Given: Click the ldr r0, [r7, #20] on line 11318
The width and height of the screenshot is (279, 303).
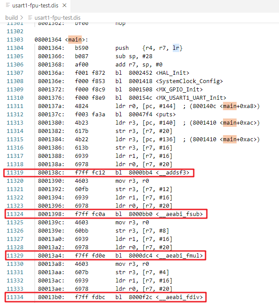Looking at the screenshot, I should click(x=144, y=164).
